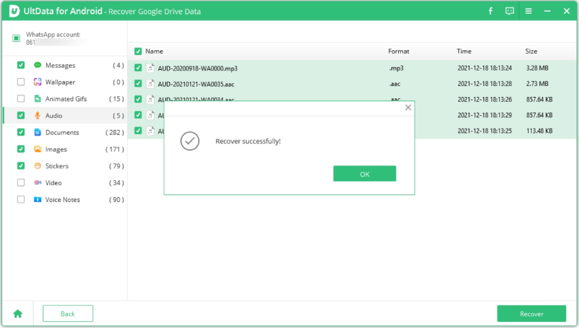Uncheck the Stickers checkbox
Screen dimensions: 579x328
[x=21, y=165]
